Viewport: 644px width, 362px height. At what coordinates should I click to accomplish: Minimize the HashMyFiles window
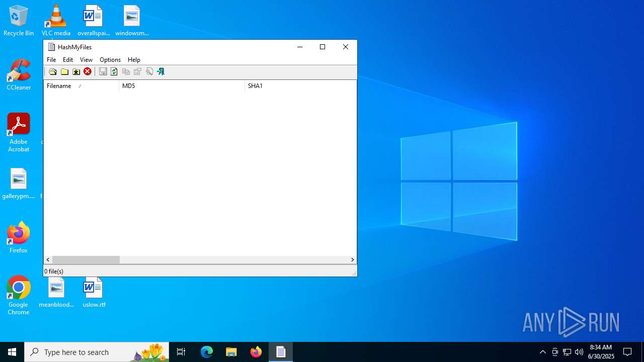point(300,47)
